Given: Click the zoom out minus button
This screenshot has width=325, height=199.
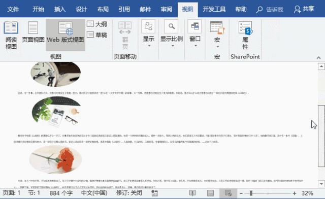Looking at the screenshot, I should pyautogui.click(x=241, y=193).
